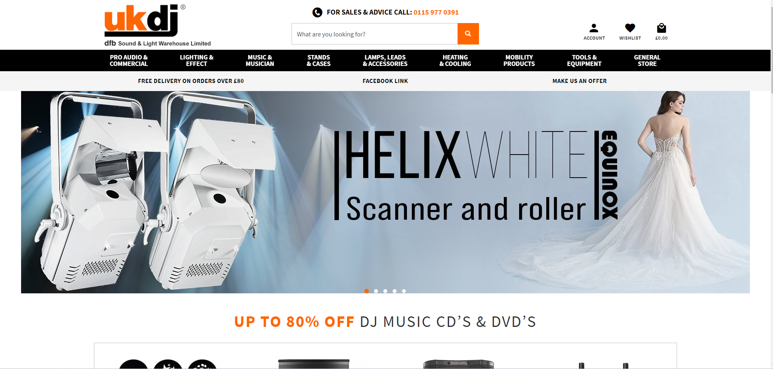Open General Store menu item
This screenshot has height=369, width=773.
pyautogui.click(x=647, y=61)
